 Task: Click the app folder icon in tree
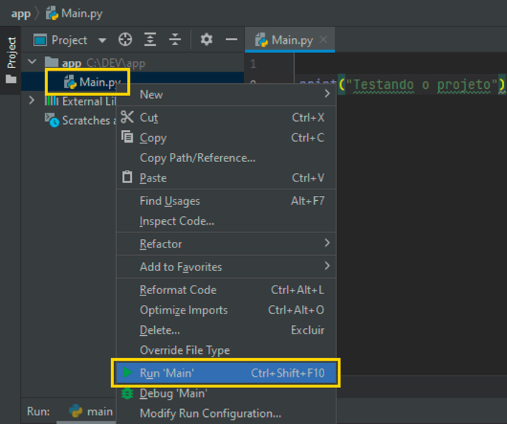(x=52, y=62)
